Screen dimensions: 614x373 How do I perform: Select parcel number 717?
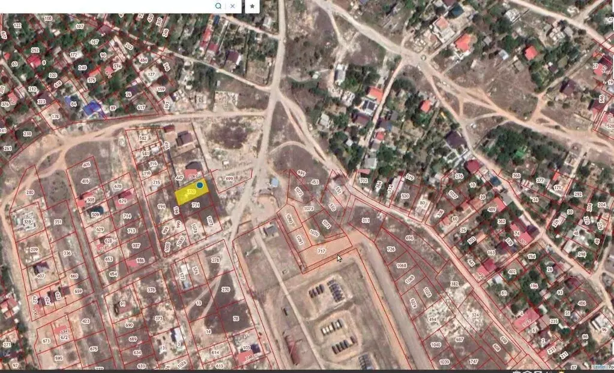321,251
